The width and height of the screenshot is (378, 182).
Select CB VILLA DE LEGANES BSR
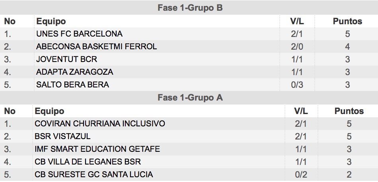(x=88, y=162)
